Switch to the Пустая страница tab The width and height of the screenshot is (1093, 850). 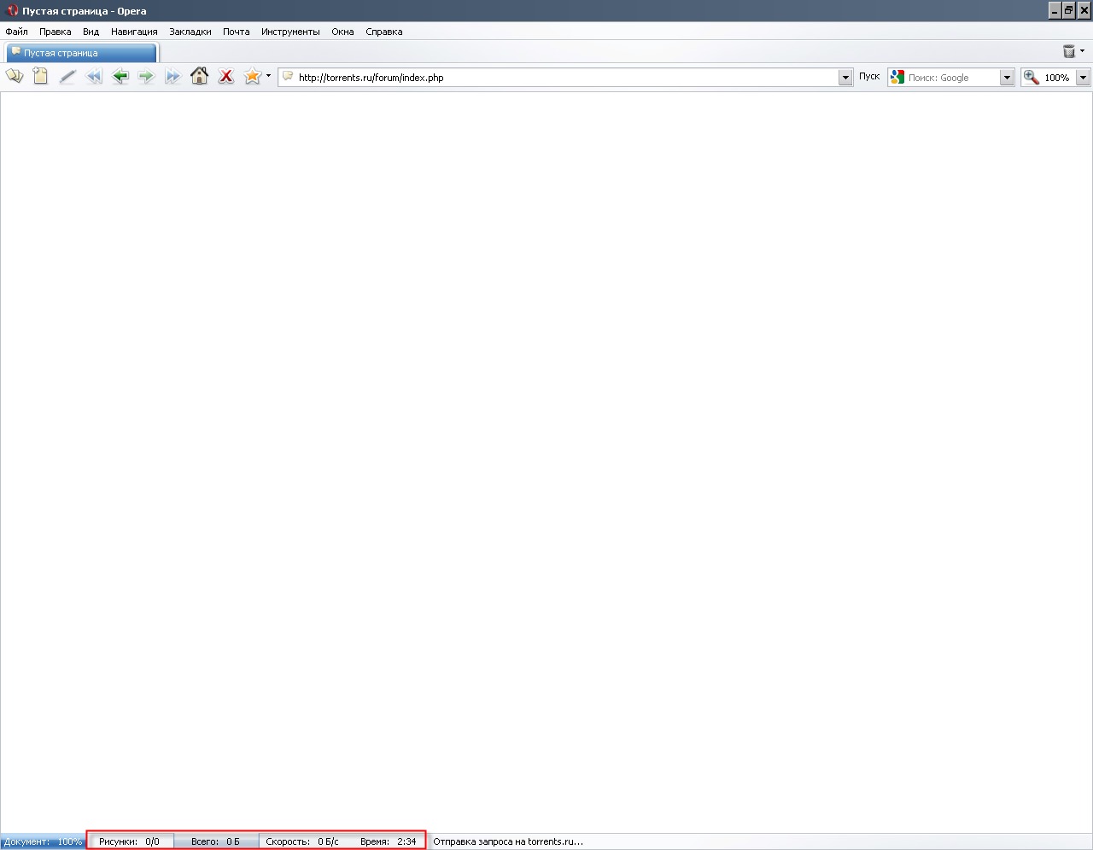click(x=81, y=53)
